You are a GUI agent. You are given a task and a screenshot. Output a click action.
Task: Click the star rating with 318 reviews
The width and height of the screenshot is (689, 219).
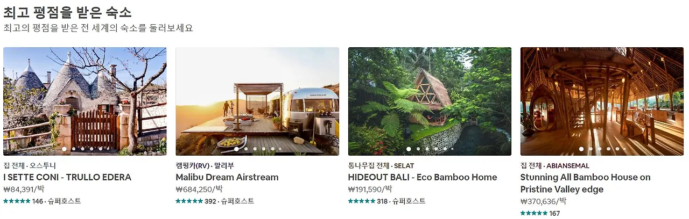362,201
